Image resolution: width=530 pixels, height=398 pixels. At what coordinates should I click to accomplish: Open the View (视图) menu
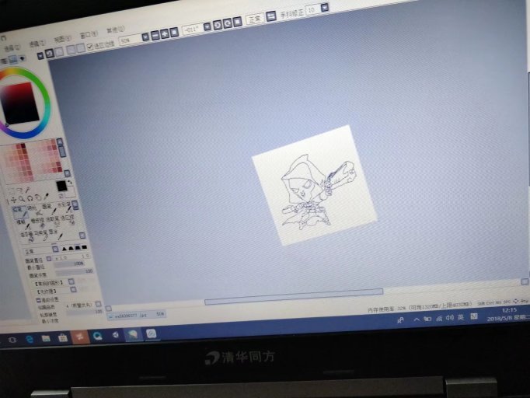click(x=62, y=39)
